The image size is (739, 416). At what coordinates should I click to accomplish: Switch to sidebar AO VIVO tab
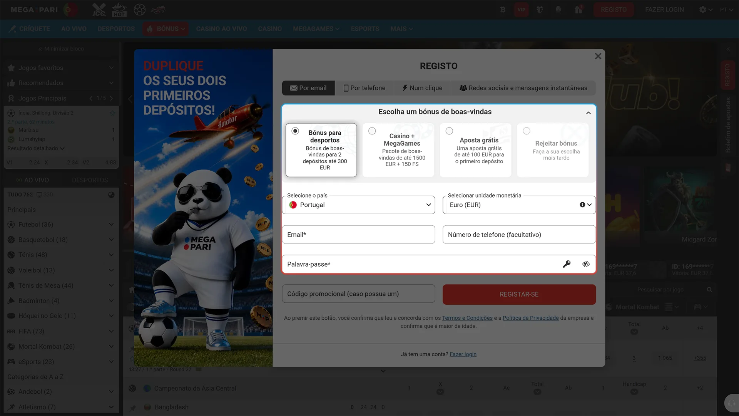(x=33, y=180)
